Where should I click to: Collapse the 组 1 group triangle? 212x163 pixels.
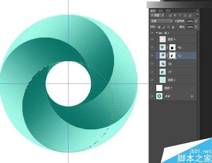(x=157, y=33)
